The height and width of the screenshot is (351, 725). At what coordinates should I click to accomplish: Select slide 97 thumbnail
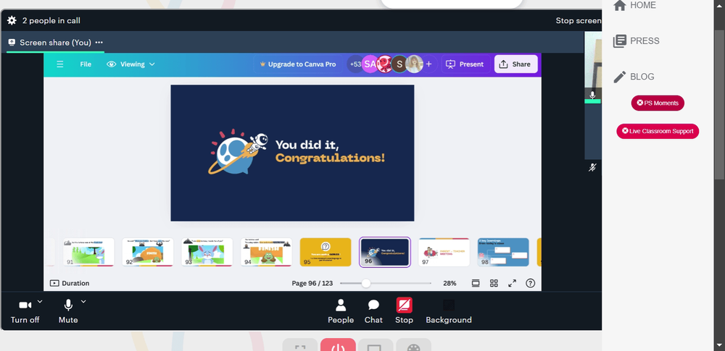(x=444, y=252)
